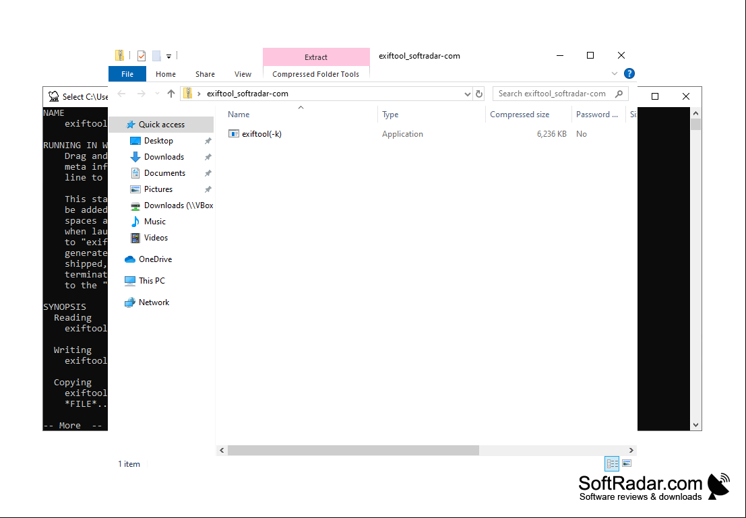Open the View ribbon tab
This screenshot has width=746, height=518.
pyautogui.click(x=243, y=74)
